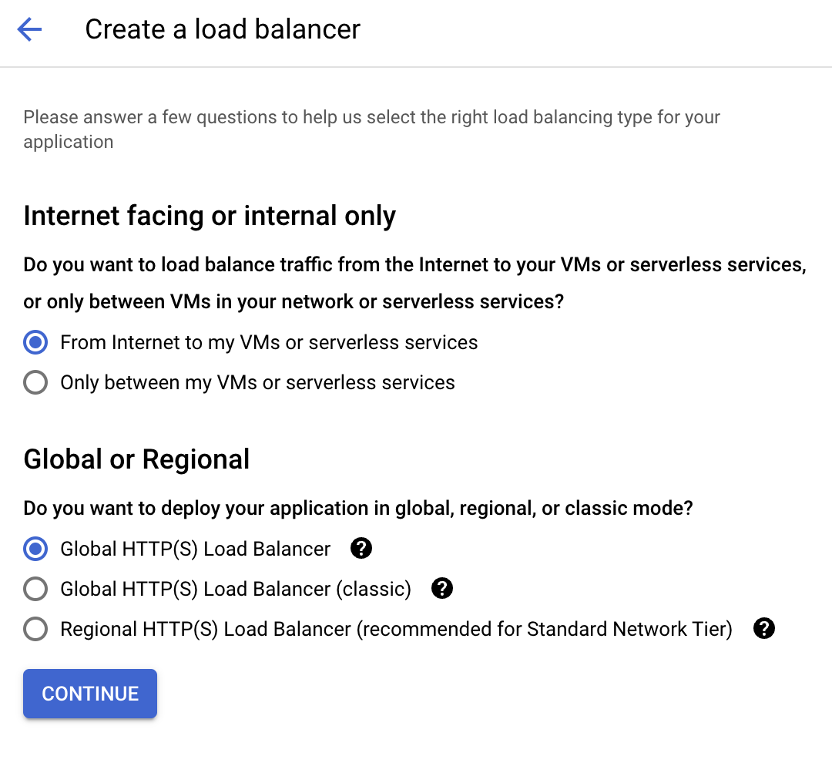
Task: Click the global, regional, or classic mode question
Action: pyautogui.click(x=358, y=509)
